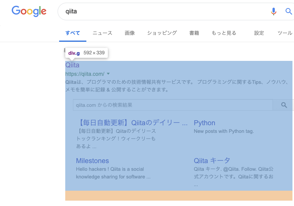Click 'New posts with Python tag.' text
This screenshot has width=294, height=206.
[224, 131]
